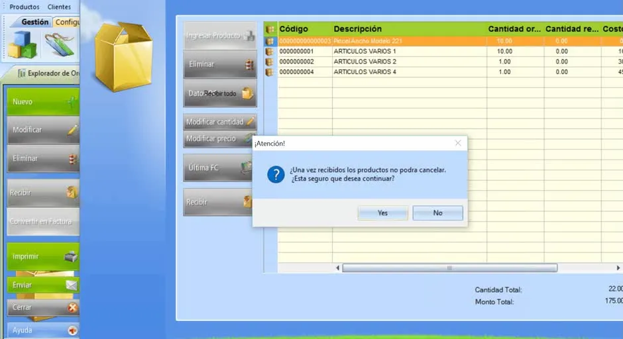Image resolution: width=623 pixels, height=339 pixels.
Task: Click the Última FC button
Action: pyautogui.click(x=218, y=168)
